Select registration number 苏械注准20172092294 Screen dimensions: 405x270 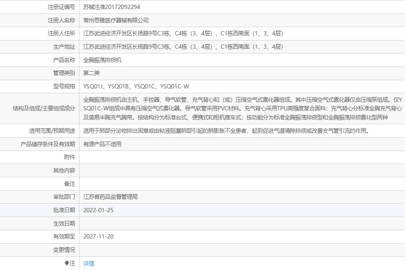[x=111, y=7]
